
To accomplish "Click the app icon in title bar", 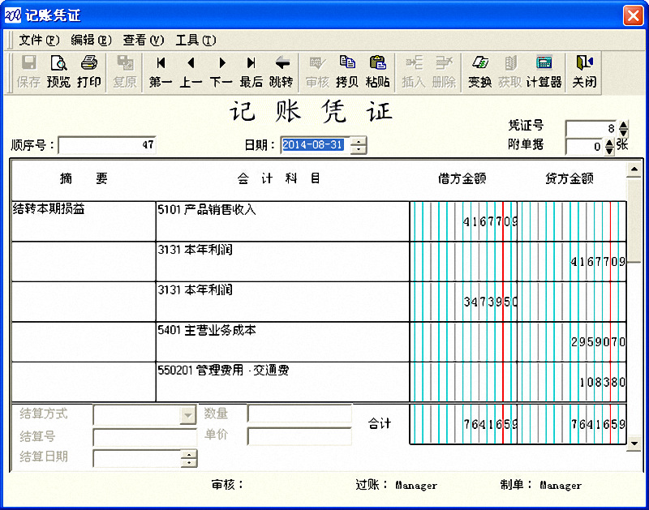I will [x=12, y=15].
